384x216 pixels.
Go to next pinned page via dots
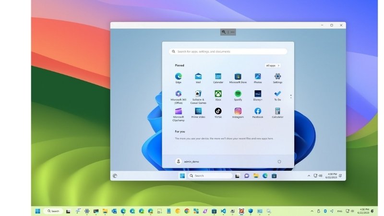click(291, 96)
